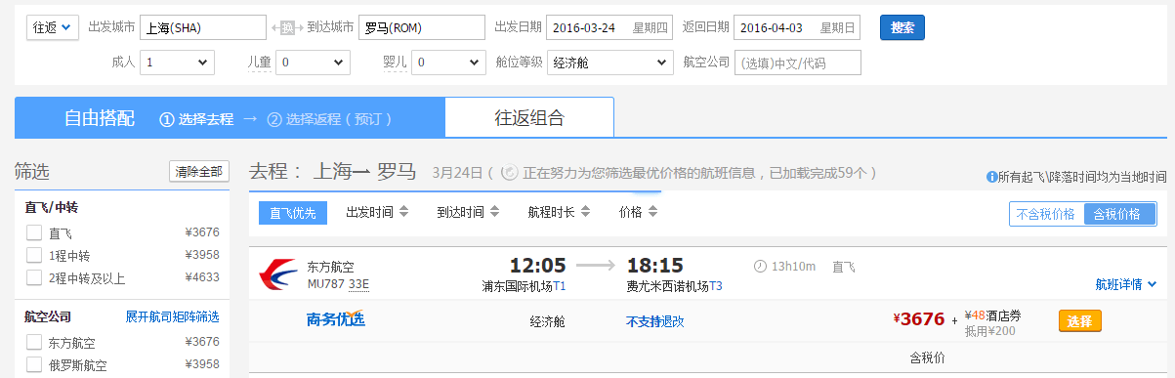
Task: Check the 东方航空 airline checkbox
Action: 34,342
